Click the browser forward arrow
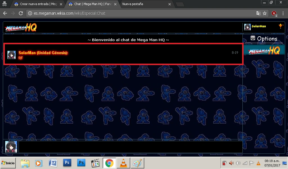The height and width of the screenshot is (169, 288). coord(13,13)
